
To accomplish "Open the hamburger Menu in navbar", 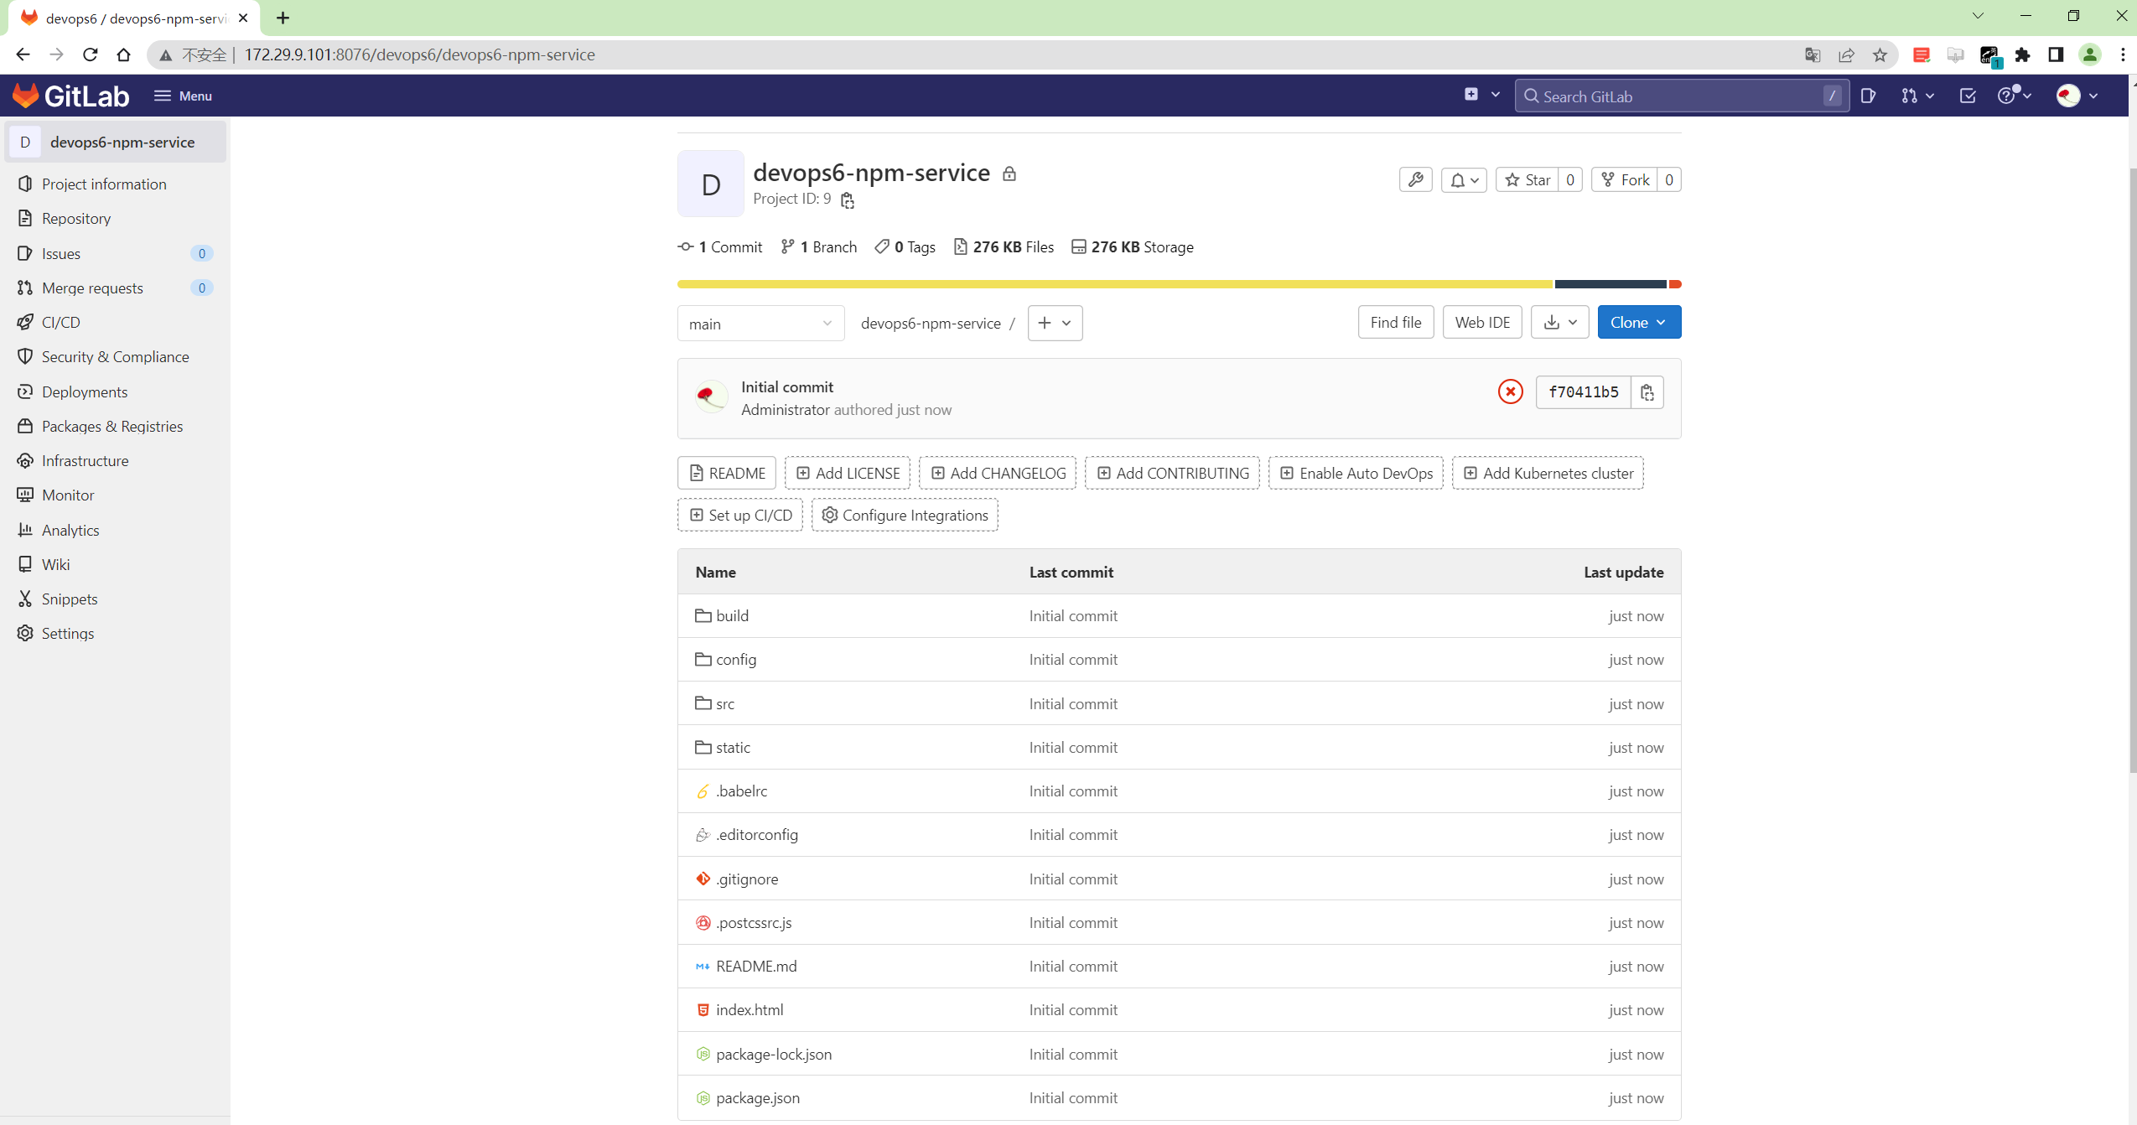I will pyautogui.click(x=183, y=96).
